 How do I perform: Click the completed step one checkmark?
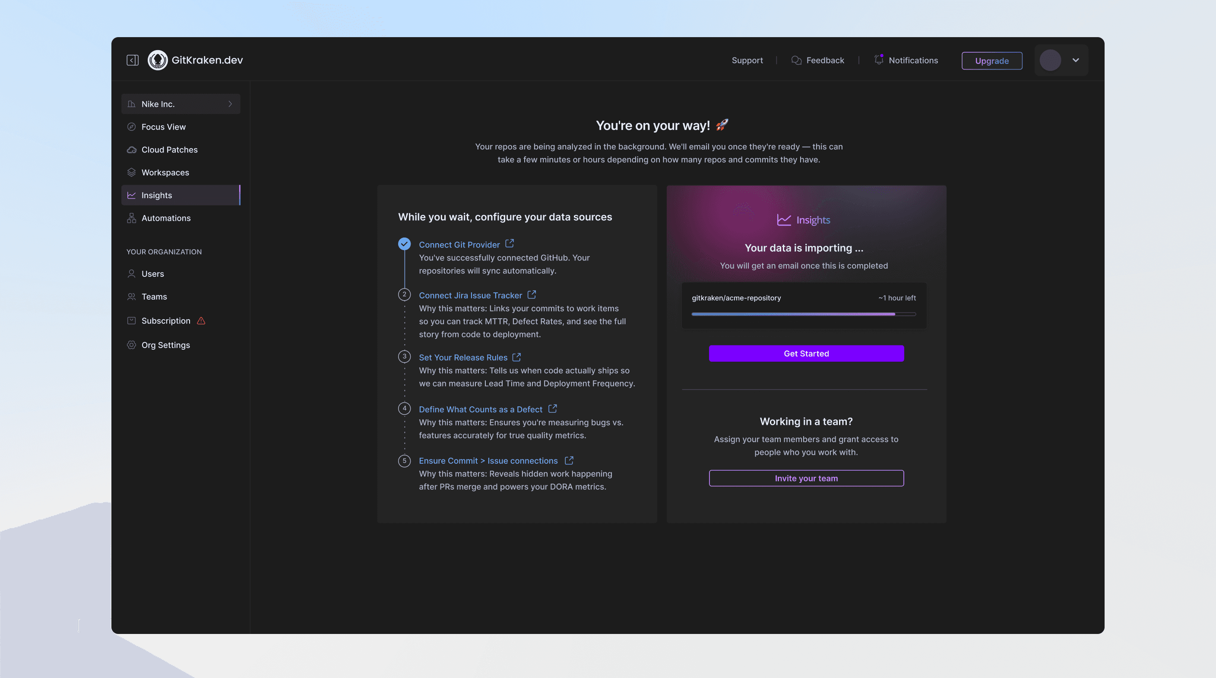tap(404, 244)
